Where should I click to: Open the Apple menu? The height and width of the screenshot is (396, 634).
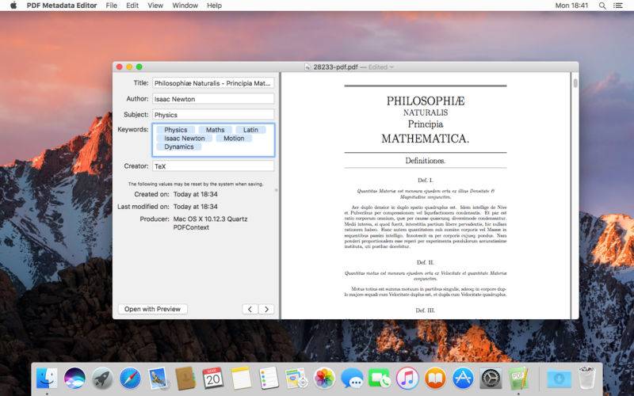pos(13,6)
